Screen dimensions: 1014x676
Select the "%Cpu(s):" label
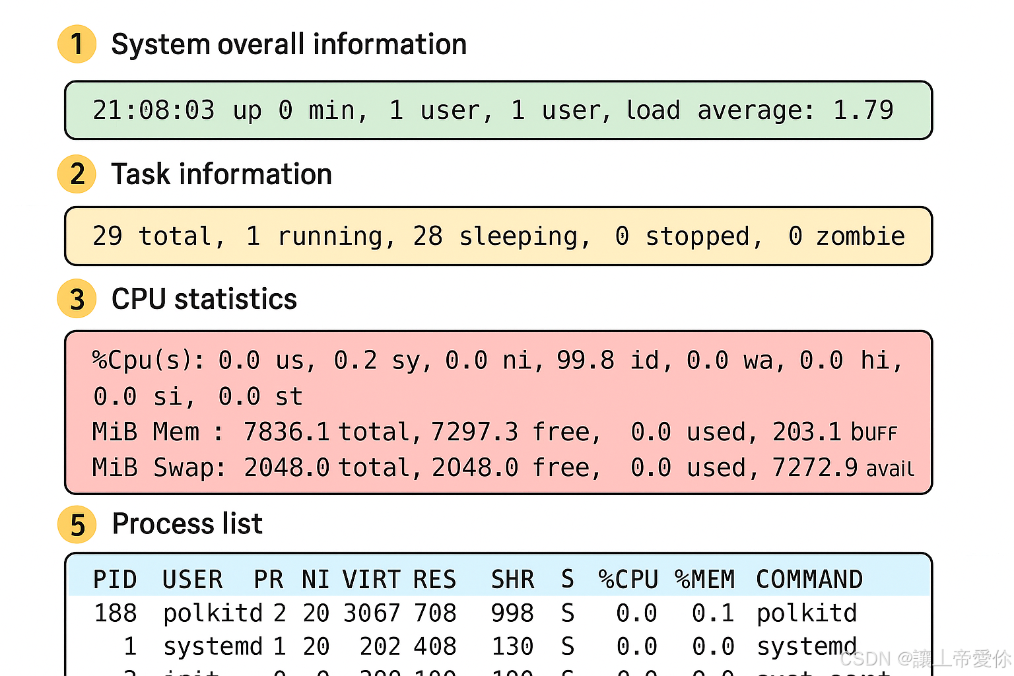pos(149,360)
